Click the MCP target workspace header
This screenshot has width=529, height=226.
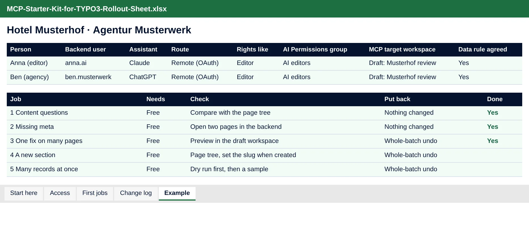point(402,49)
